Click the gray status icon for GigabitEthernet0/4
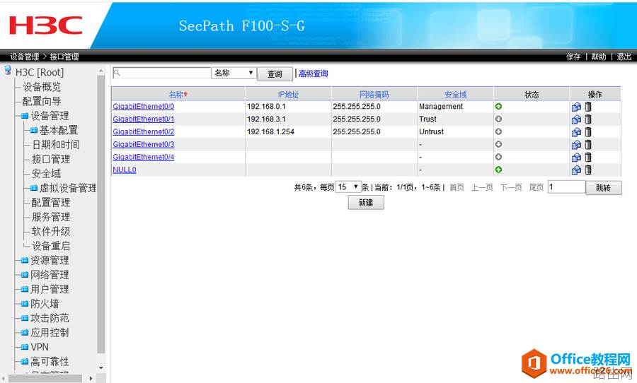The width and height of the screenshot is (637, 383). (498, 157)
